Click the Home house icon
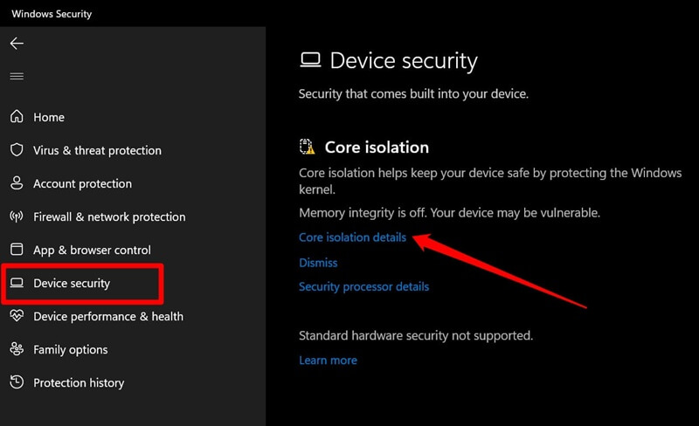The width and height of the screenshot is (699, 426). tap(17, 117)
